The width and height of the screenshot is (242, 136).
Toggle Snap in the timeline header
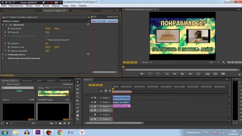coord(101,91)
